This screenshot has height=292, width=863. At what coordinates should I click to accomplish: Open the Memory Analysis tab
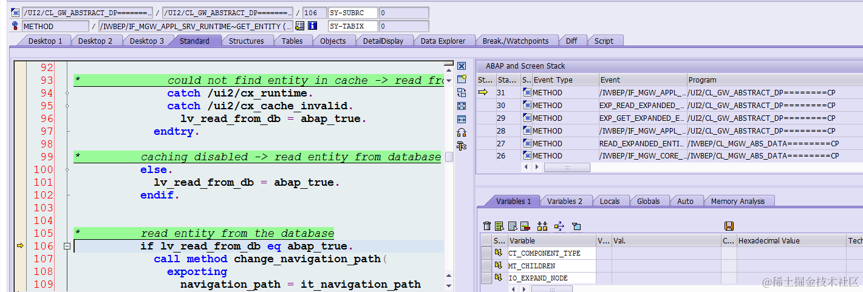click(x=738, y=201)
